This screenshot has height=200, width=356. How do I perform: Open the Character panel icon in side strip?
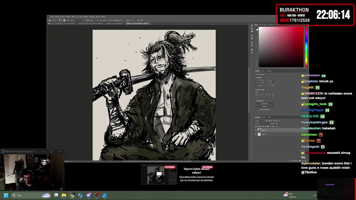[252, 42]
